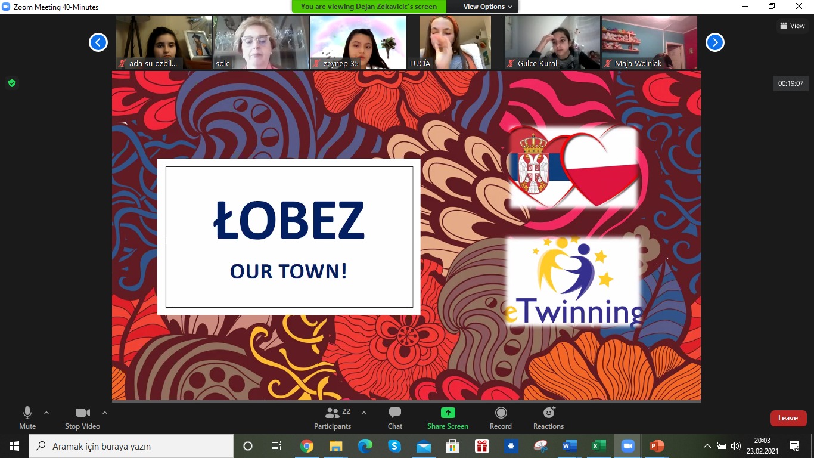Screen dimensions: 814x458
Task: Open video options arrow beside Stop Video
Action: 105,413
